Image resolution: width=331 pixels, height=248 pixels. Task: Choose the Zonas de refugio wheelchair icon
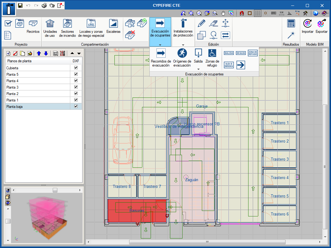tap(212, 53)
